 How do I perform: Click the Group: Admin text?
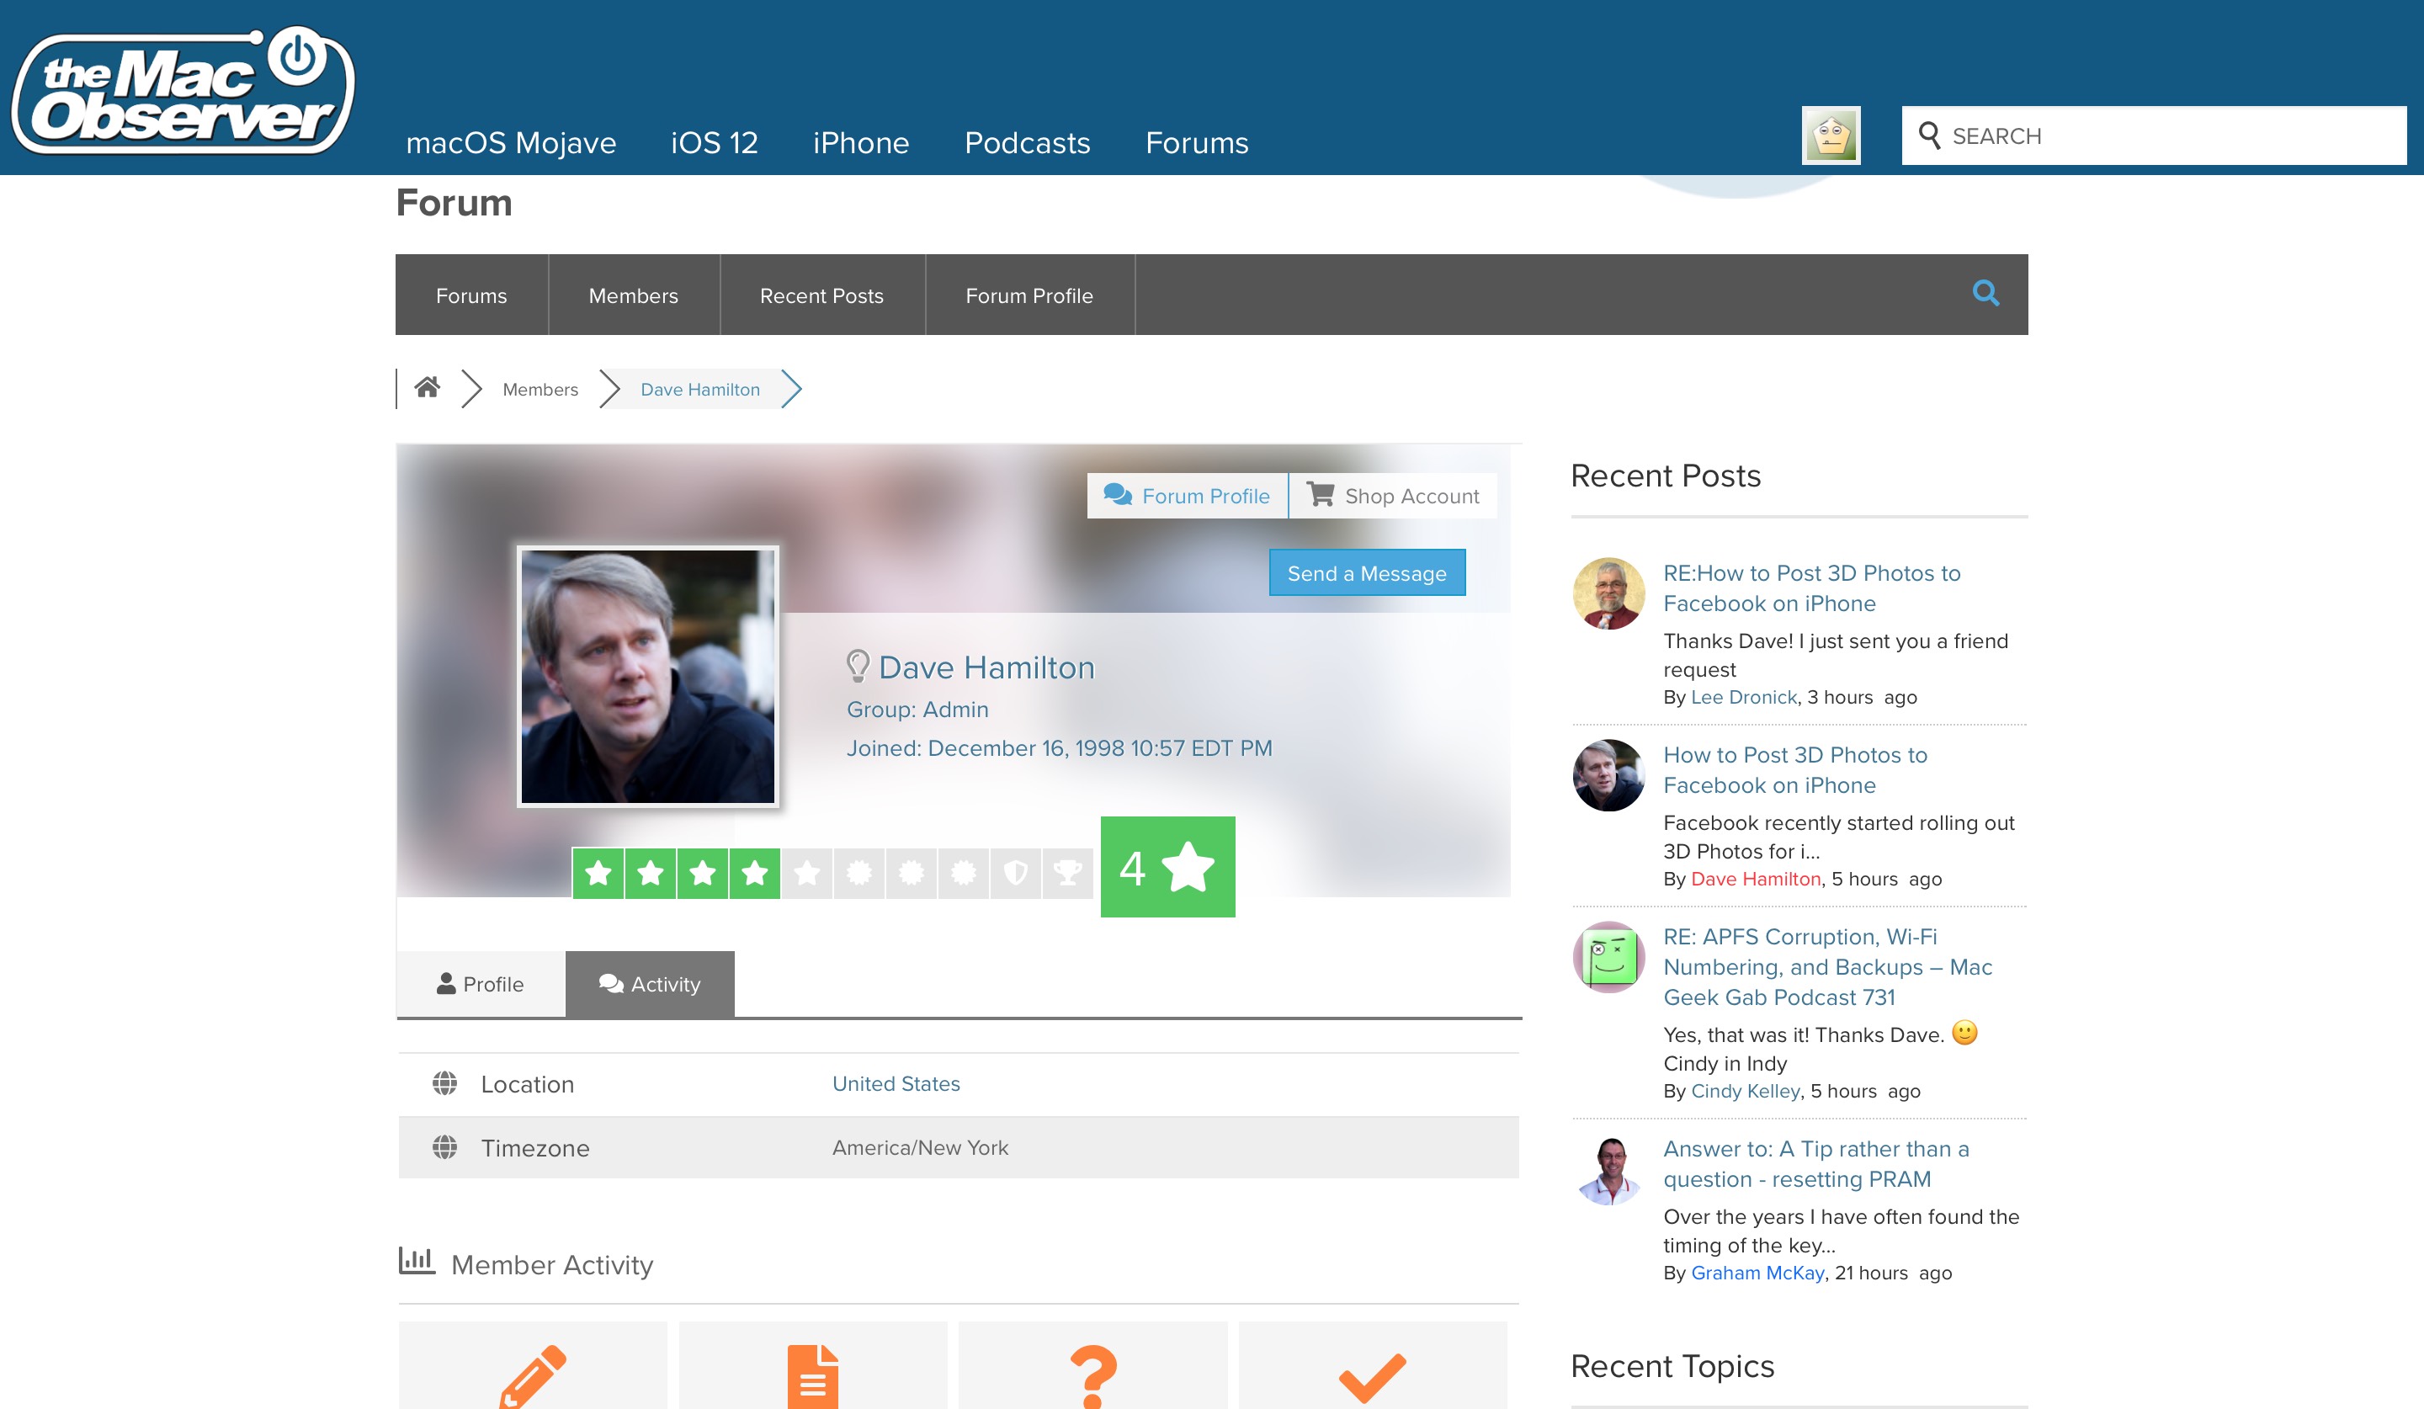(x=917, y=709)
